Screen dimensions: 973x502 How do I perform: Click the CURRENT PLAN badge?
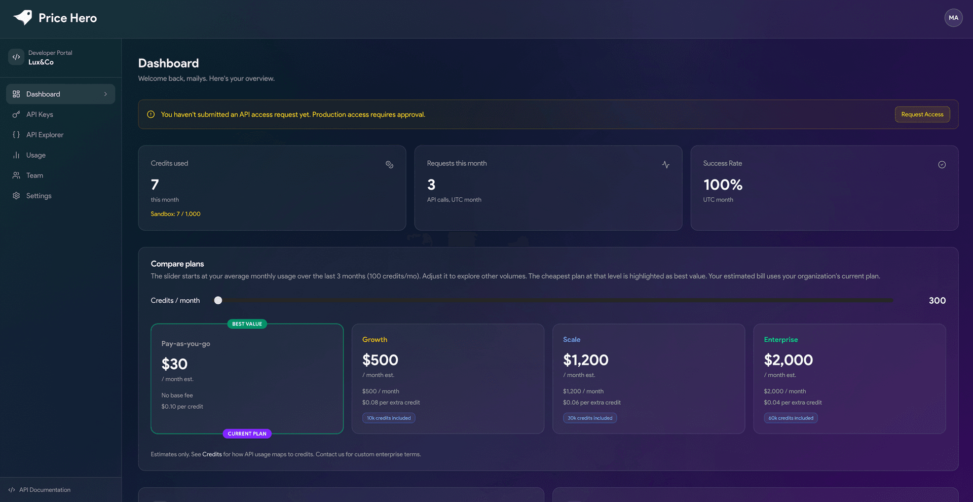coord(247,434)
